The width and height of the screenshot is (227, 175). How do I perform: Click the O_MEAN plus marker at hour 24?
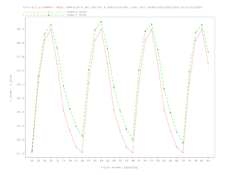click(82, 152)
